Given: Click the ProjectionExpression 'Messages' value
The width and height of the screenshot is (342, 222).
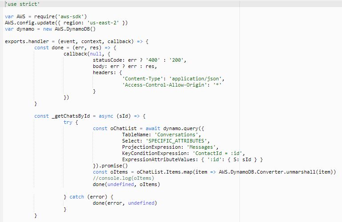Looking at the screenshot, I should pos(201,147).
